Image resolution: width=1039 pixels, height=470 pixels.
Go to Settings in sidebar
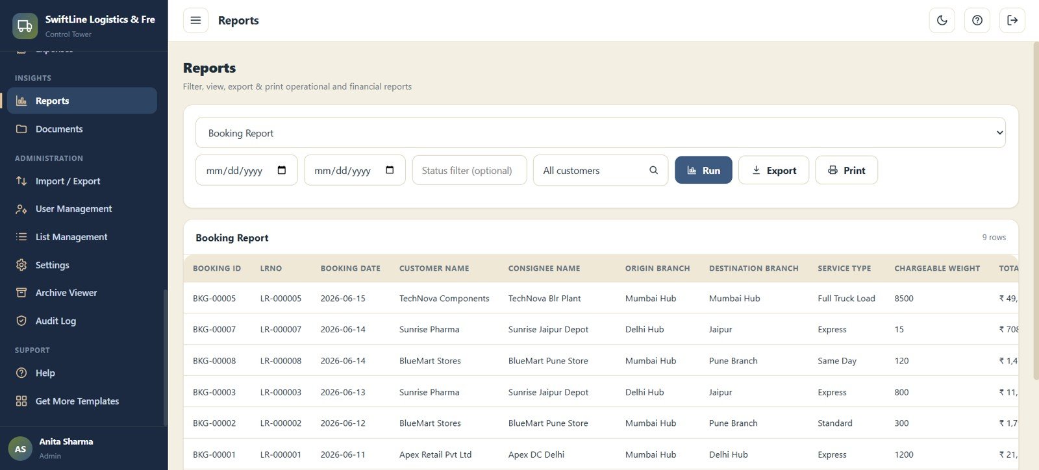[82, 265]
